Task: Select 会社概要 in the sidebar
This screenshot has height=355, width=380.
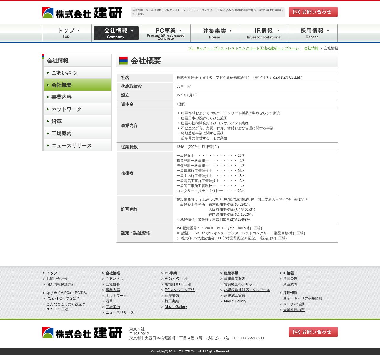Action: [78, 85]
